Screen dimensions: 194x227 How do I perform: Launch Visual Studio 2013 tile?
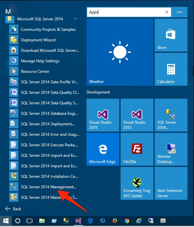(x=137, y=115)
